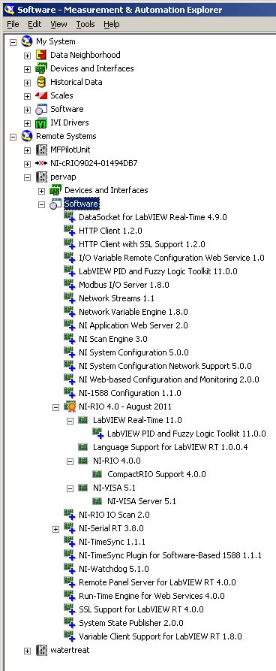
Task: Click the CompactRIO Support 4.0.0 icon
Action: coord(97,474)
